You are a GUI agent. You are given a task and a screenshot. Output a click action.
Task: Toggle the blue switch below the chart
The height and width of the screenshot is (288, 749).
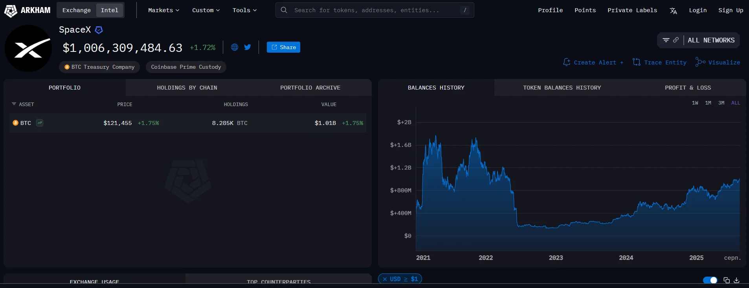pos(710,280)
